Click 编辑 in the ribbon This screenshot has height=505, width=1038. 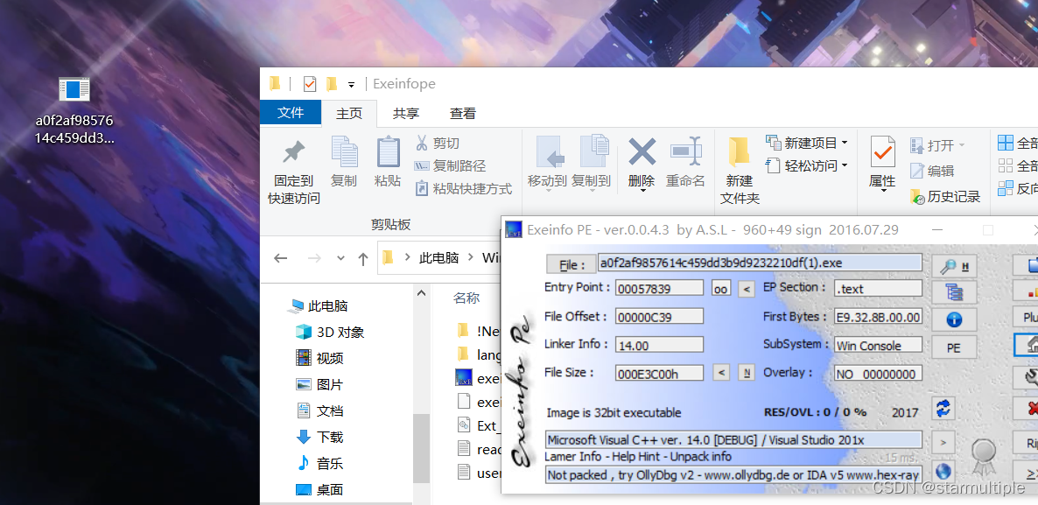[933, 171]
